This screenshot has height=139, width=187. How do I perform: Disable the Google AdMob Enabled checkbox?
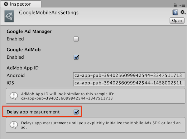click(x=76, y=57)
